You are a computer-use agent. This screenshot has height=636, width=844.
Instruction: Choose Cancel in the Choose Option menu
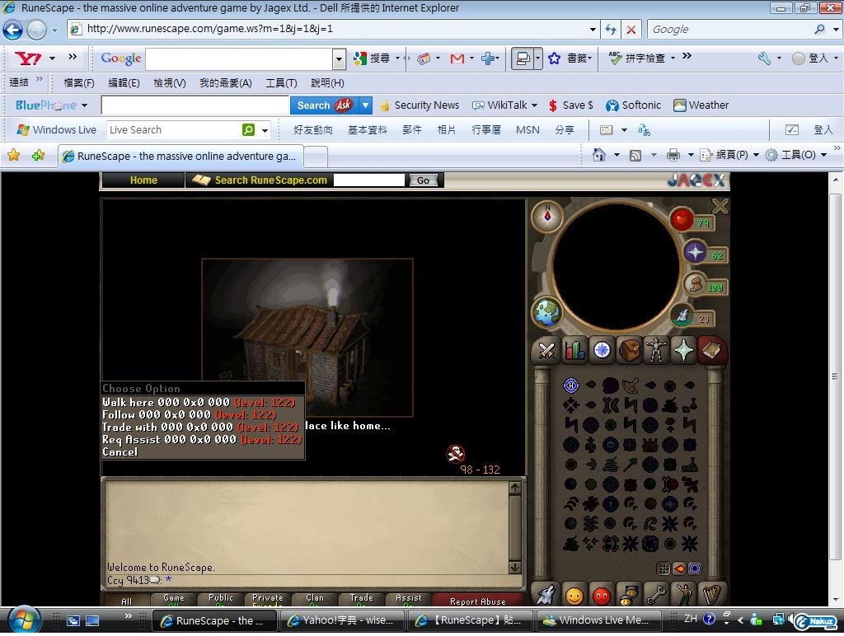pos(120,451)
